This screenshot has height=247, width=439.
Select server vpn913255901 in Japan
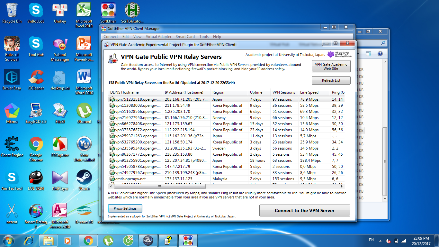pyautogui.click(x=226, y=160)
